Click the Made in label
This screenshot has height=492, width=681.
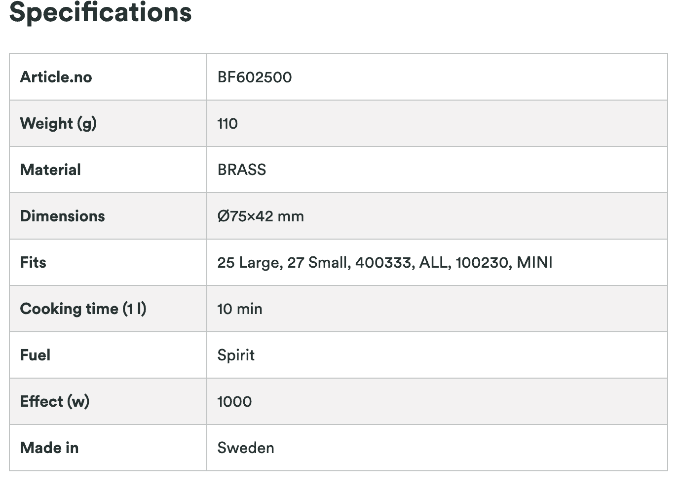click(49, 448)
